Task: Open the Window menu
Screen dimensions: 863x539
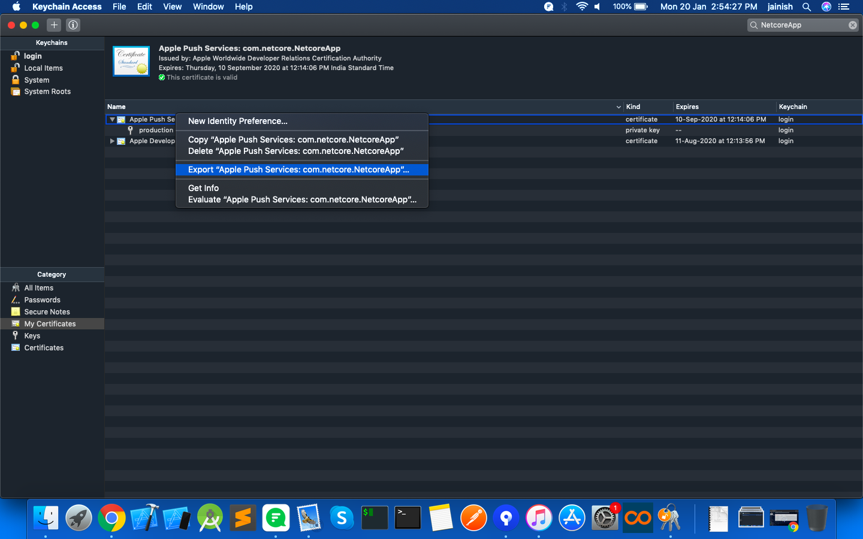Action: click(x=208, y=7)
